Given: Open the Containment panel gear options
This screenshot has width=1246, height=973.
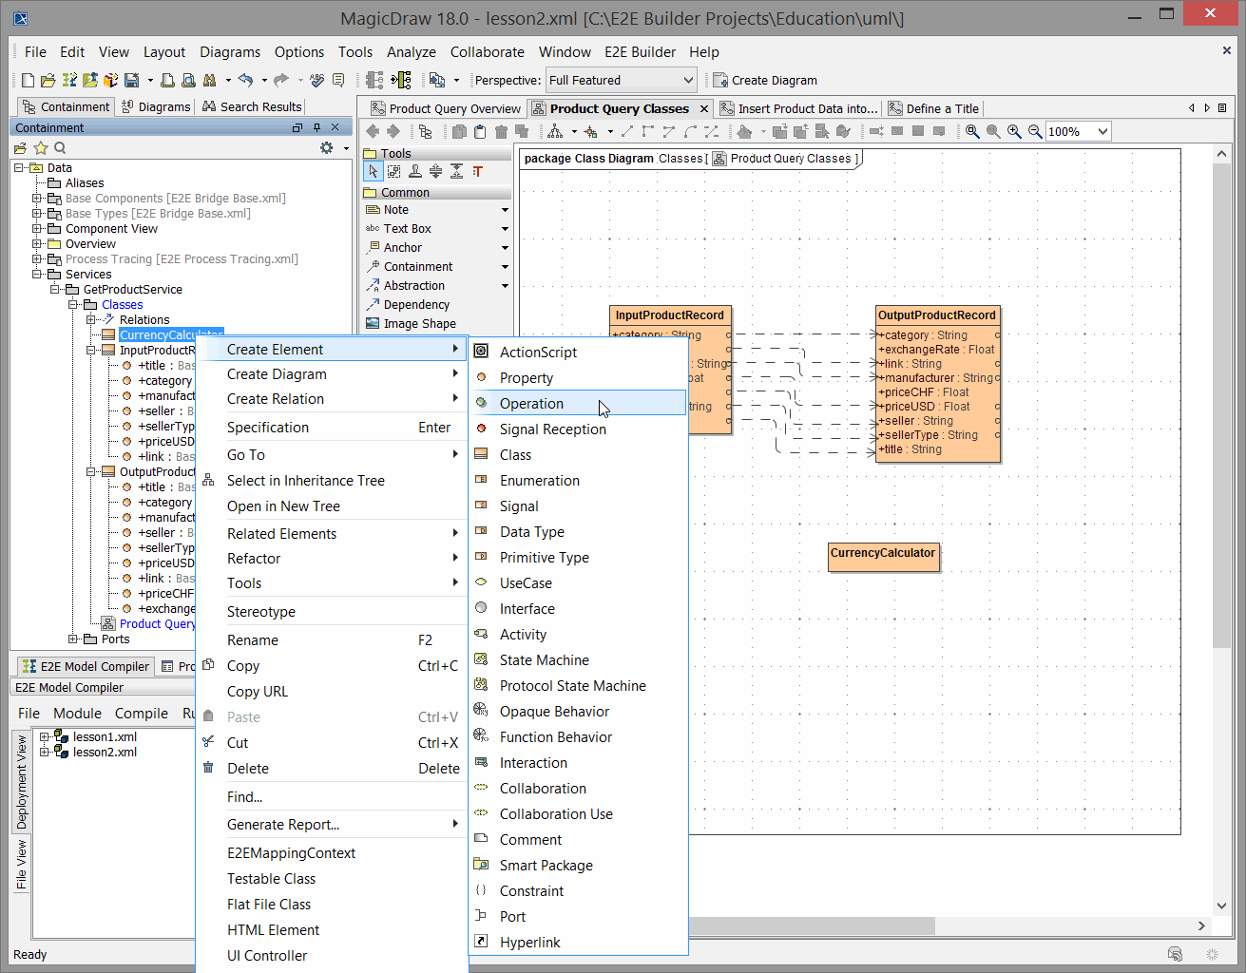Looking at the screenshot, I should pos(327,148).
